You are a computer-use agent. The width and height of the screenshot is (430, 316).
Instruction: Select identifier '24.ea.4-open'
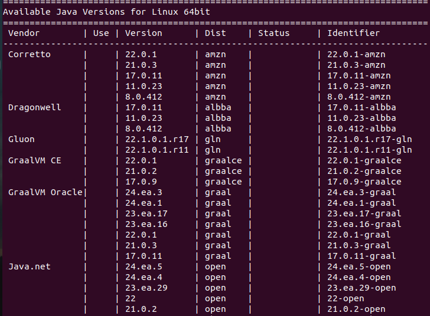(359, 278)
